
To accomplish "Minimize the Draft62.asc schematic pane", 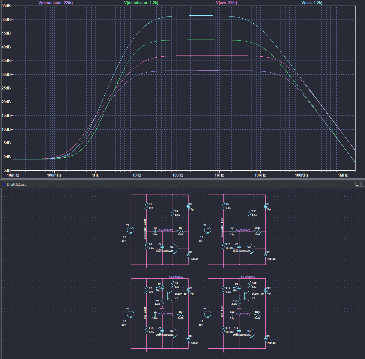I will click(357, 184).
